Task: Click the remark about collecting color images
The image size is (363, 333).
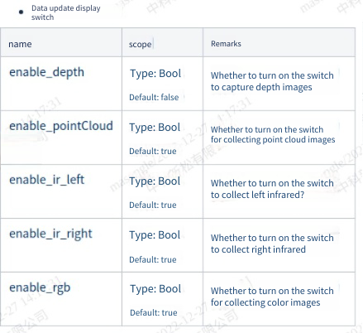Action: point(272,297)
